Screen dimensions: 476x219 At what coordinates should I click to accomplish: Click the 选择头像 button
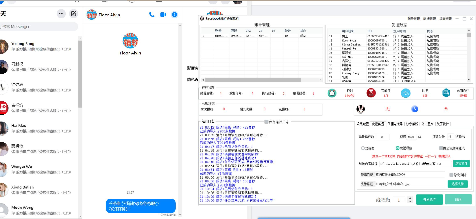pos(458,184)
